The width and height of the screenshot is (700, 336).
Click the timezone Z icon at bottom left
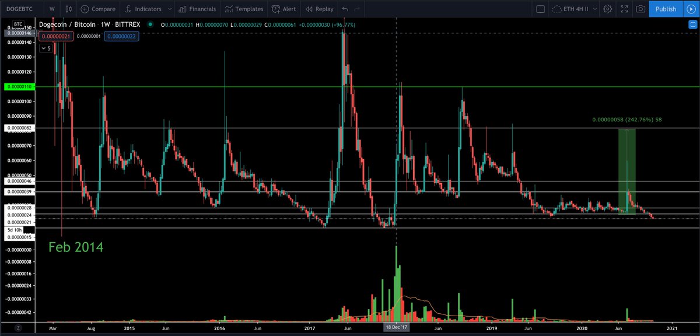[18, 329]
